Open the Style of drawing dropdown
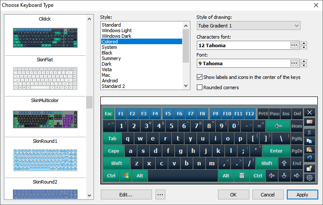 pos(248,26)
